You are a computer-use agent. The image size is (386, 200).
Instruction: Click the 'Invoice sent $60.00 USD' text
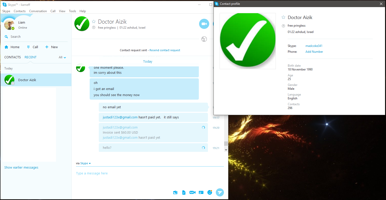coord(120,133)
